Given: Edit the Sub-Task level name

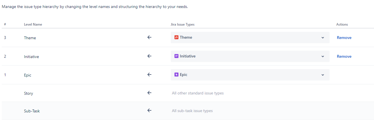Looking at the screenshot, I should coord(32,111).
